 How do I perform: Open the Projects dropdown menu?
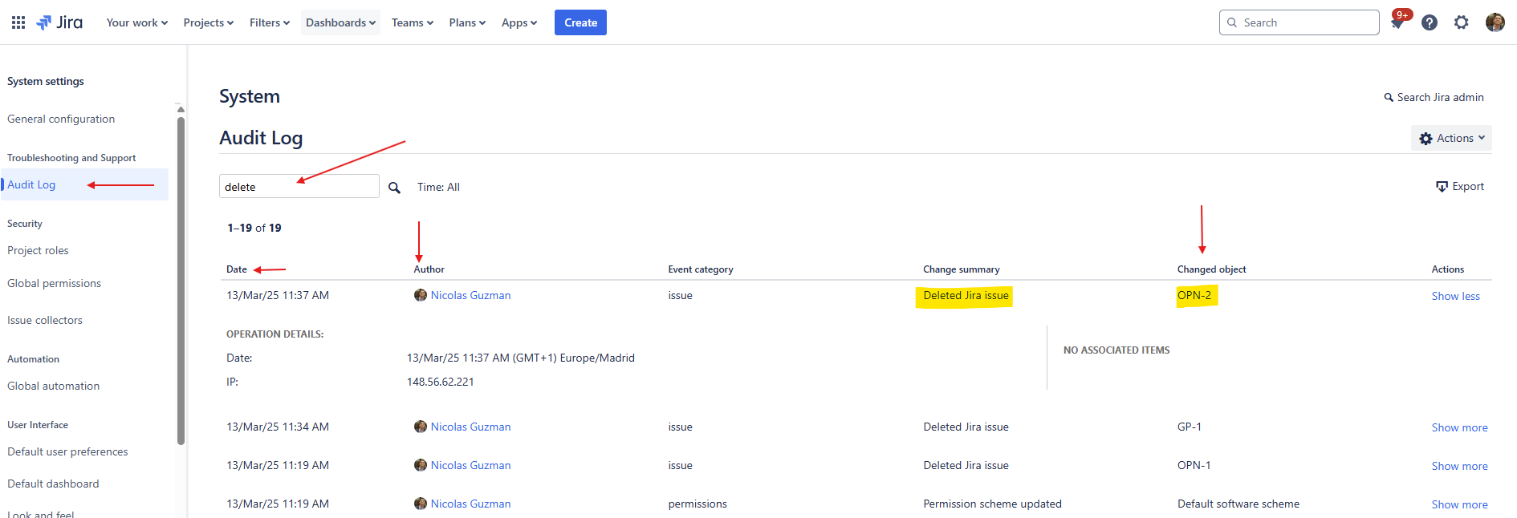pyautogui.click(x=209, y=22)
